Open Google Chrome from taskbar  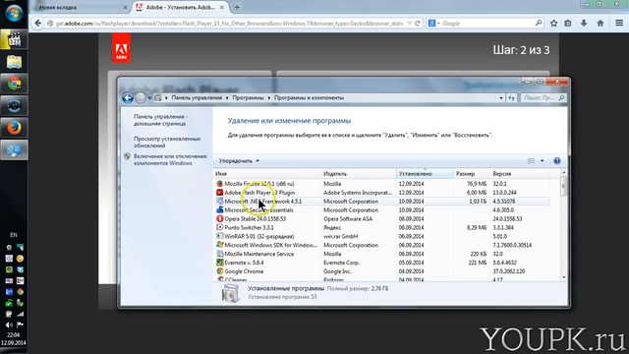(x=14, y=84)
